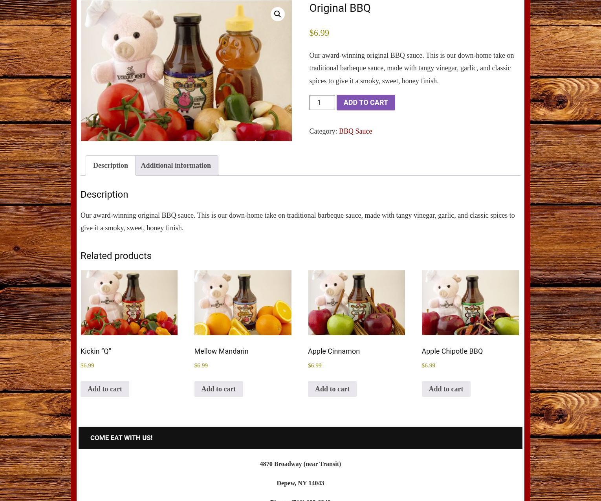Click the Kickin "Q" product title

click(x=96, y=351)
